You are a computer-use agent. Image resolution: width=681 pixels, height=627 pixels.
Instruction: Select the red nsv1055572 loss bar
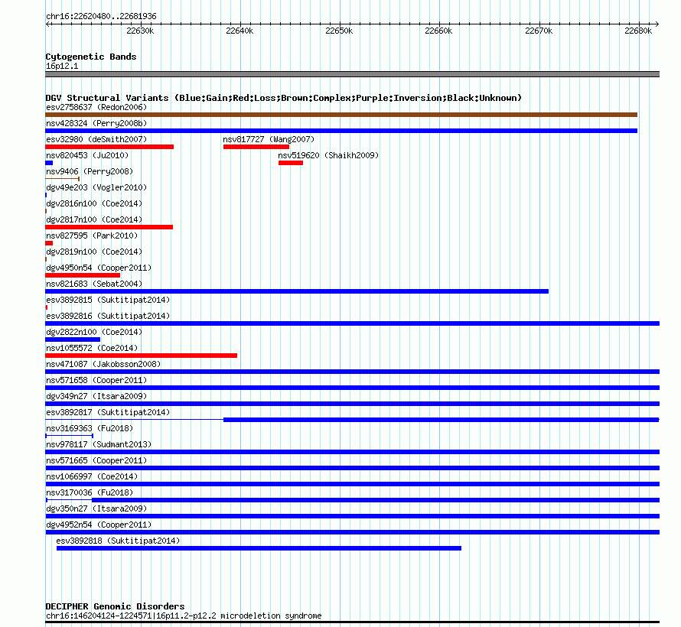click(x=141, y=356)
